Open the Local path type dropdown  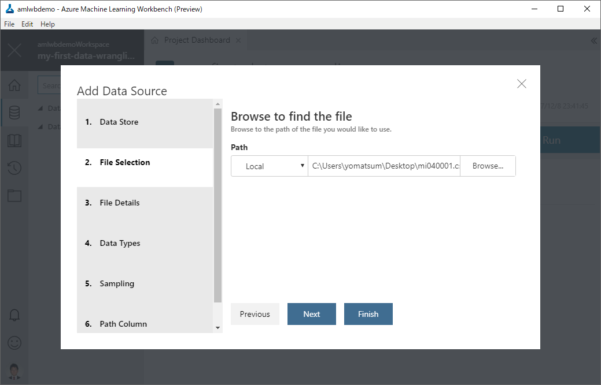click(270, 166)
